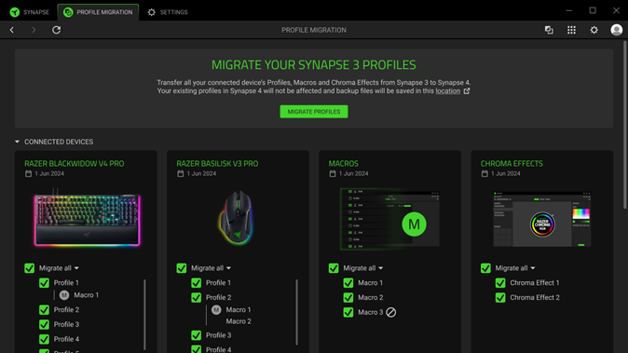Click the M macro icon under BlackWidow Profile 1
This screenshot has width=628, height=353.
pos(64,295)
